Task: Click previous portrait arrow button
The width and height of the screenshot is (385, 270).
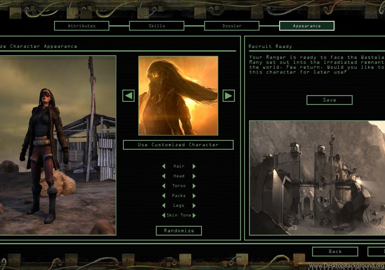Action: point(128,96)
